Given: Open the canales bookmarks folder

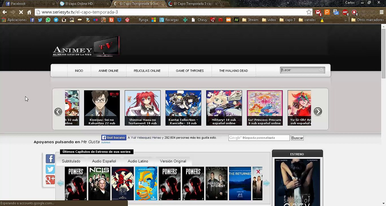Looking at the screenshot, I should tap(307, 20).
